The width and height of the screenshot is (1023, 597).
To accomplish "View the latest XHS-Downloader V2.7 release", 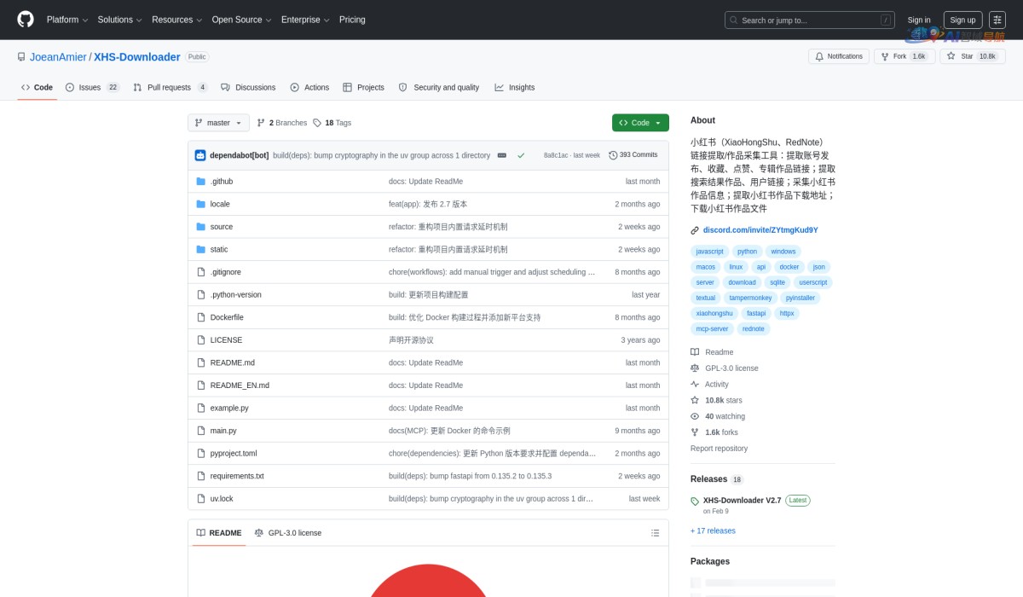I will click(x=743, y=500).
